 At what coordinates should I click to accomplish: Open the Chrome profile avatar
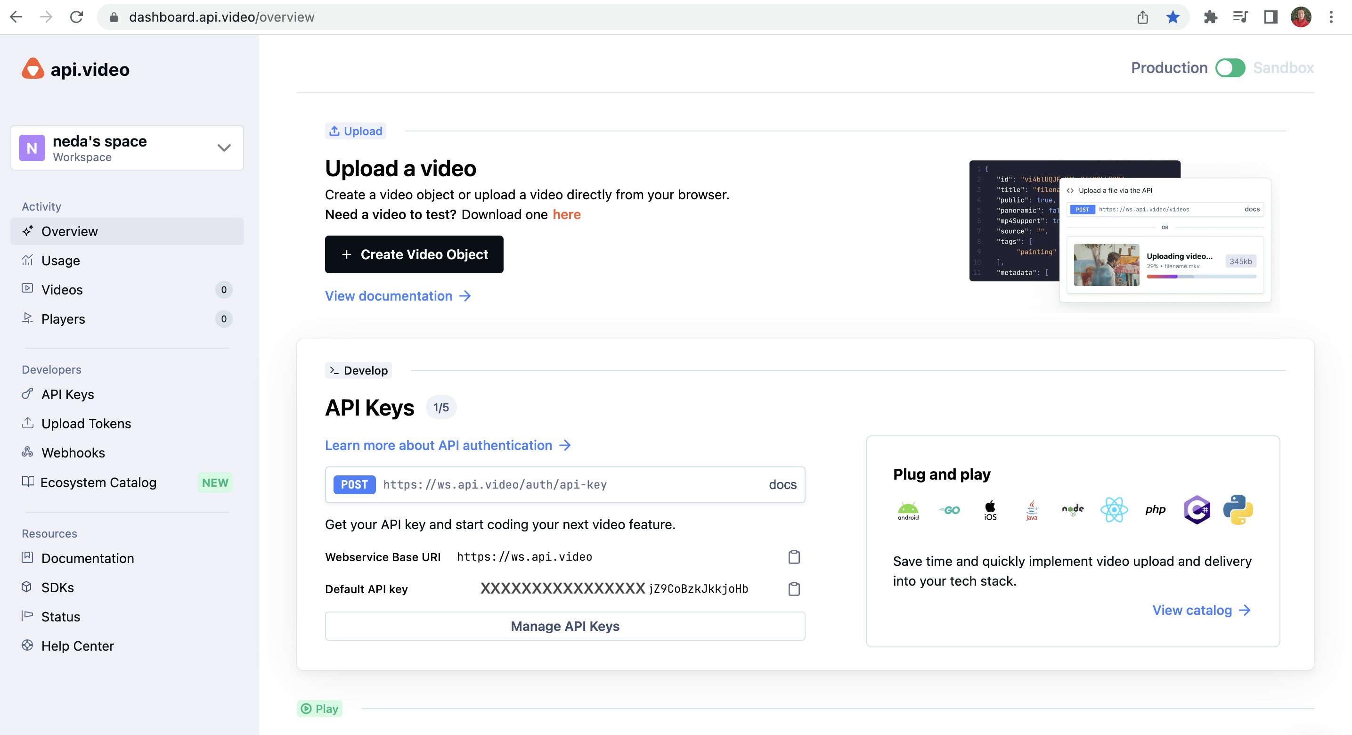(x=1301, y=17)
